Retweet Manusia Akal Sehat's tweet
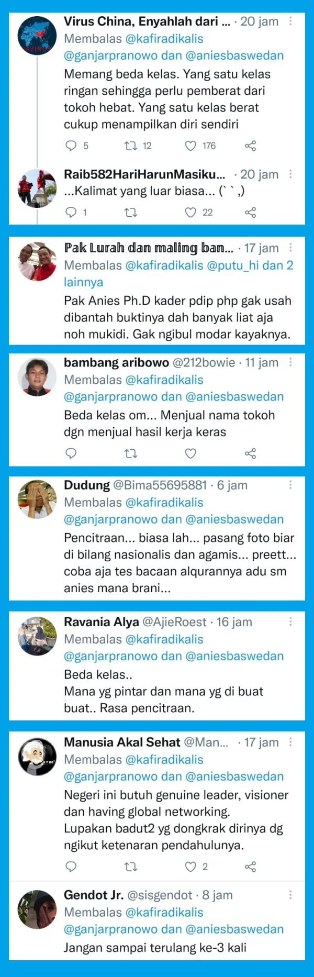The width and height of the screenshot is (314, 977). [131, 867]
